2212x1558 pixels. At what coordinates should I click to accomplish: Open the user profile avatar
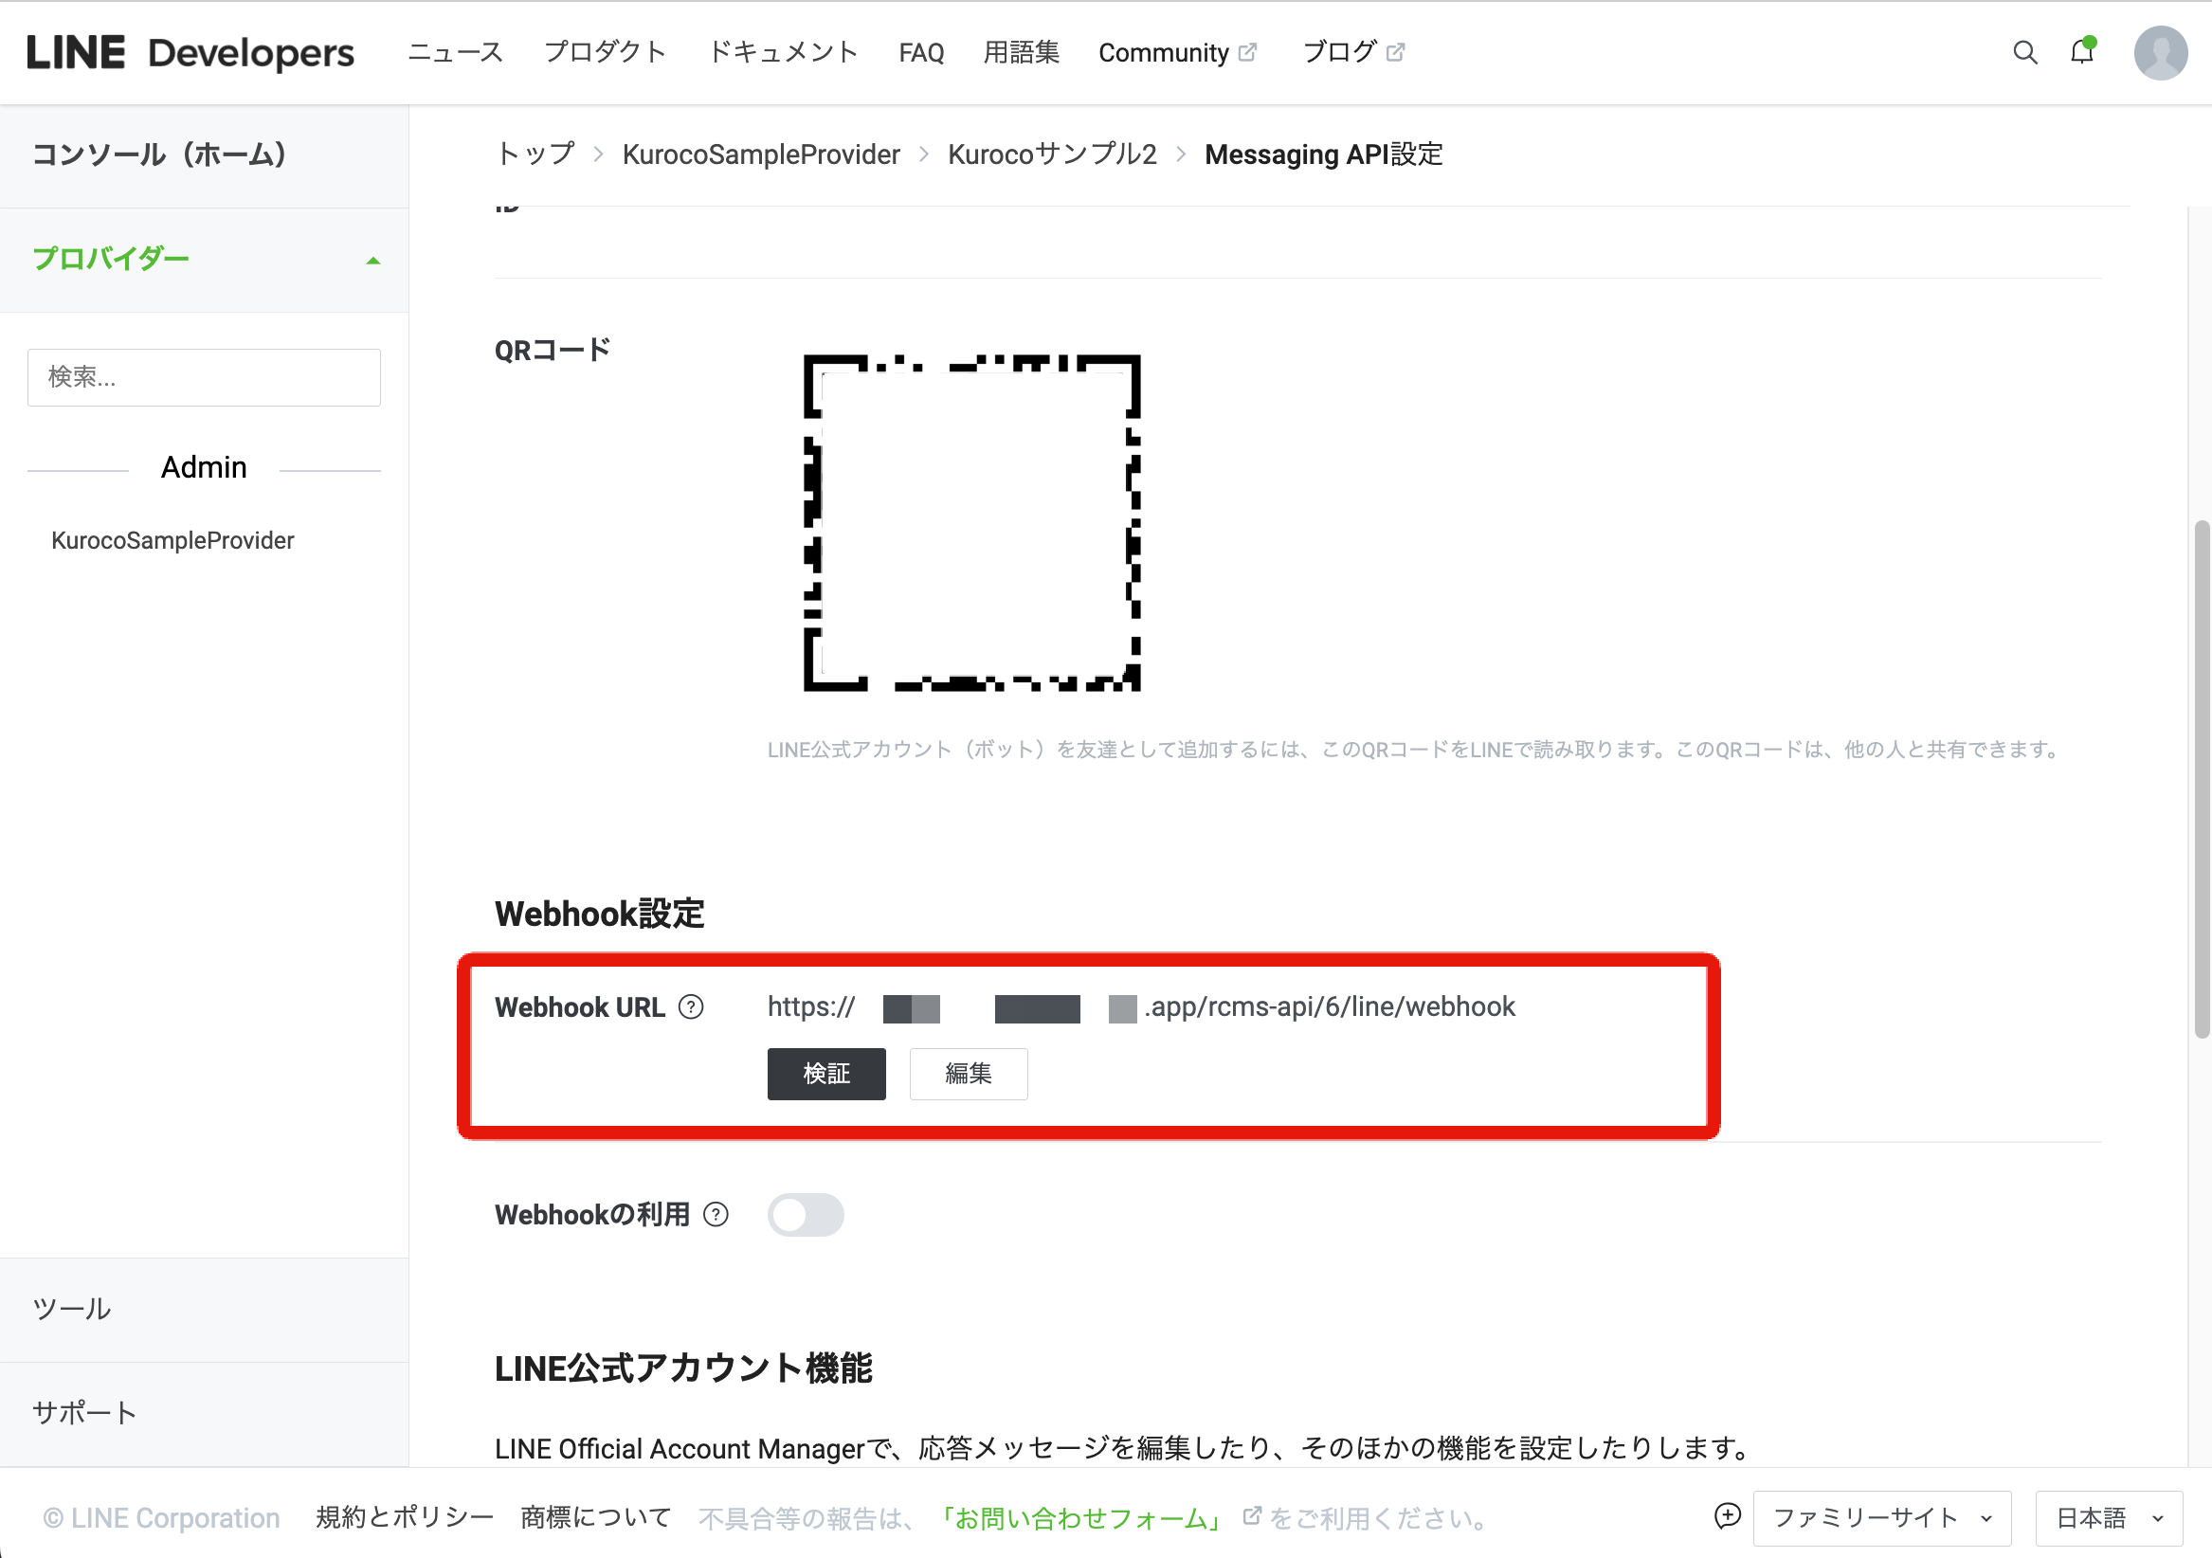click(x=2161, y=52)
